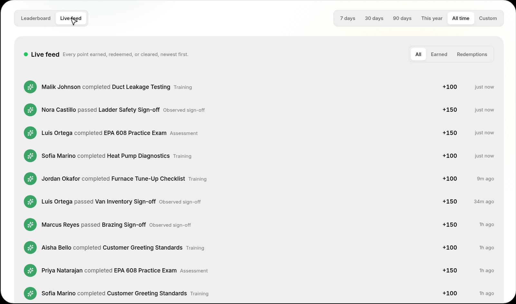The height and width of the screenshot is (304, 516).
Task: Select the All time range
Action: 461,18
